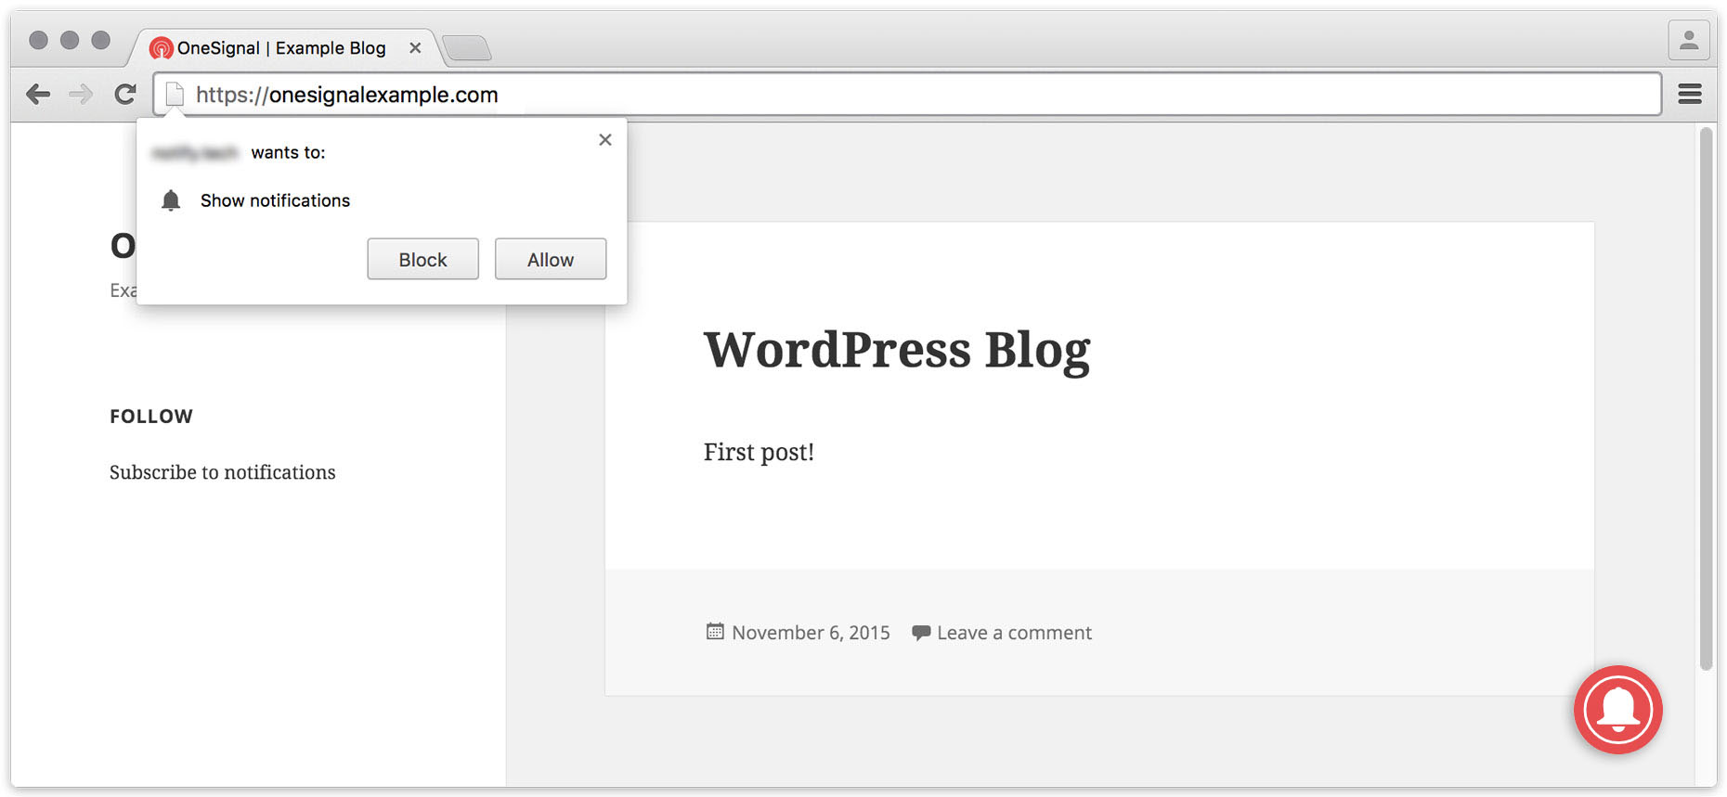Viewport: 1727px width, 797px height.
Task: Block notifications from the site
Action: pos(422,260)
